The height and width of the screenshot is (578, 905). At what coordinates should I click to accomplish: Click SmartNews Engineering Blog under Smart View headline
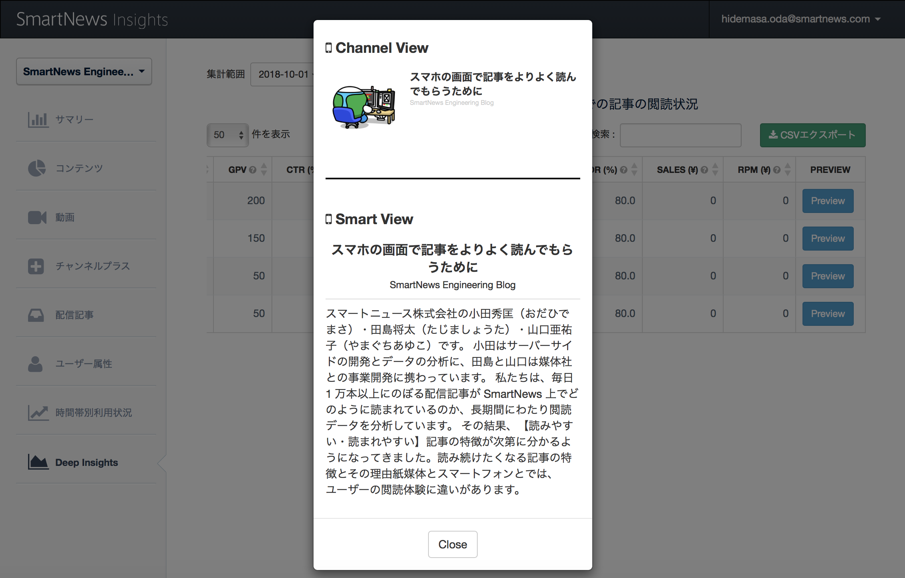coord(452,285)
